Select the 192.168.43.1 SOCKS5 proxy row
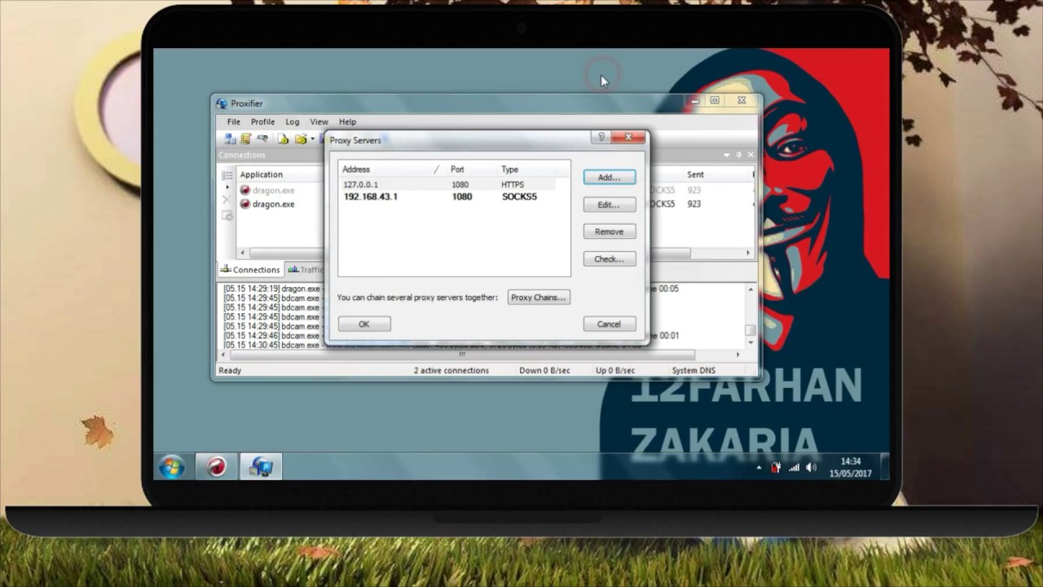 click(x=448, y=196)
